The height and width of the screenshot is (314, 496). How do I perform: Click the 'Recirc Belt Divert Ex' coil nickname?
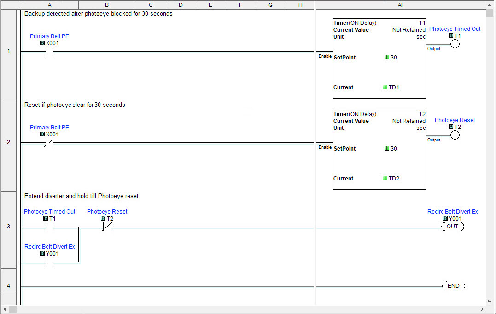pos(452,211)
